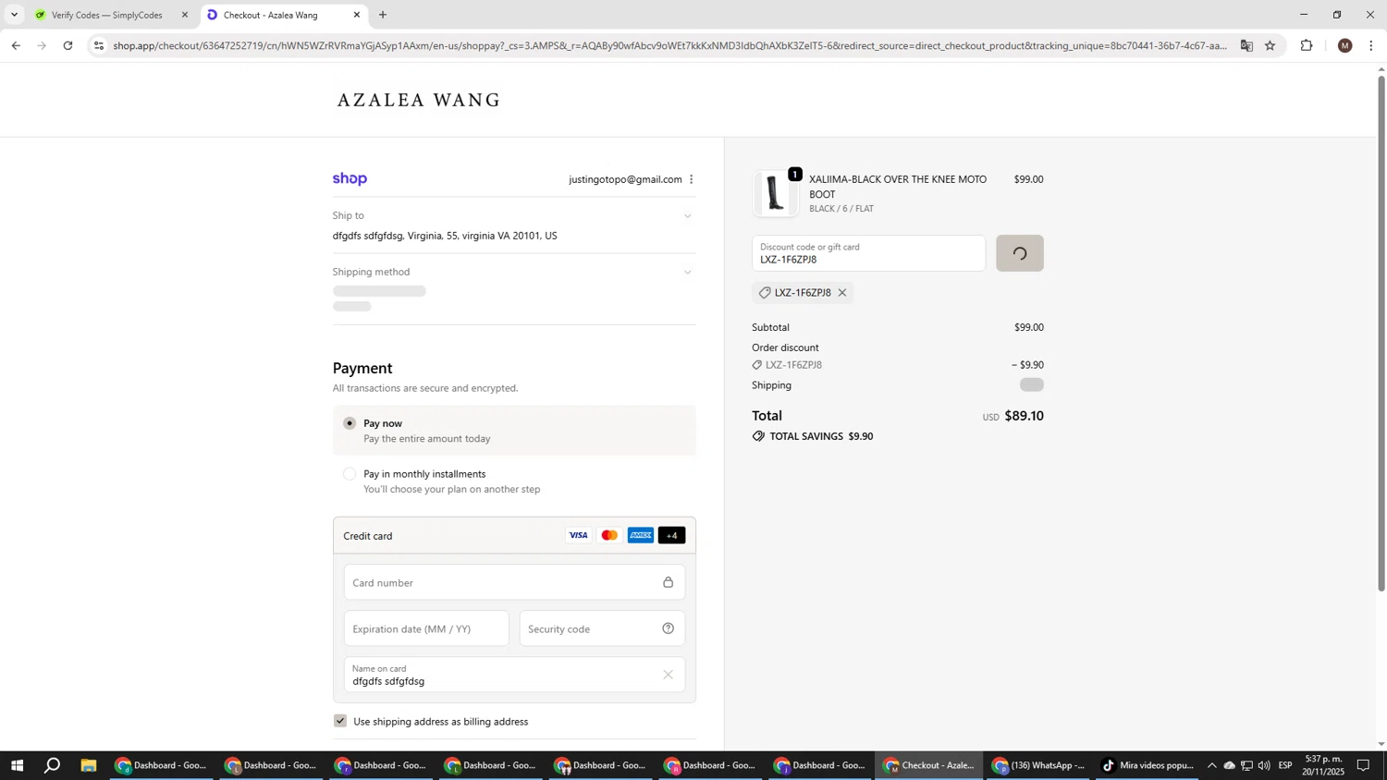
Task: Switch to the WhatsApp Chrome taskbar window
Action: 1037,765
